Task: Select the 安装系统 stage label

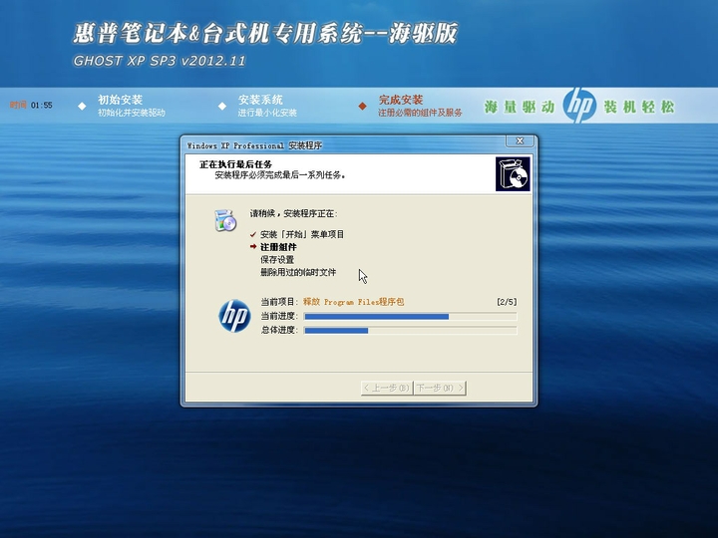Action: [260, 100]
